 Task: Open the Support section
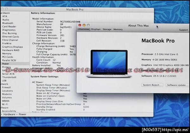point(183,30)
